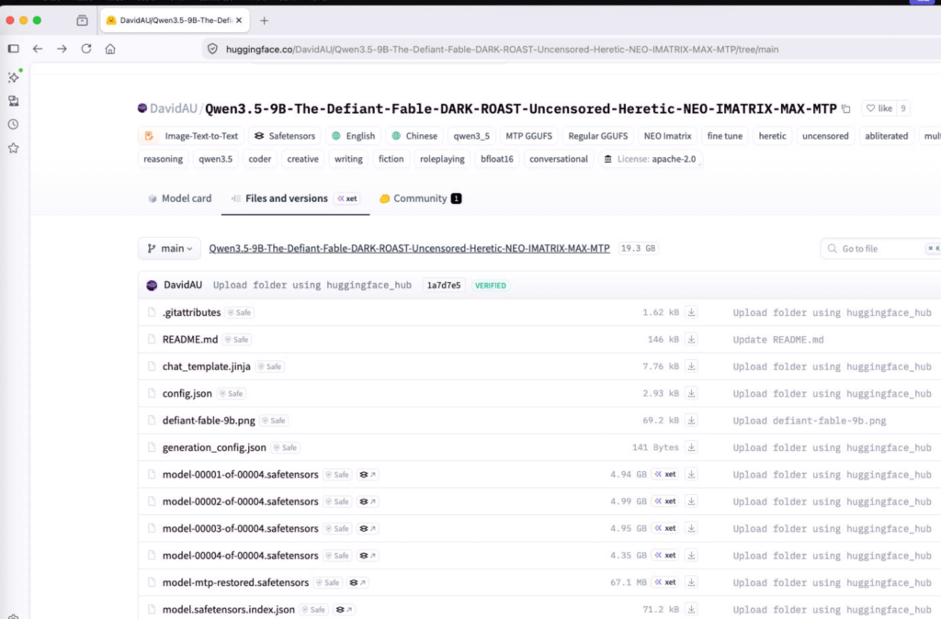Open defiant-fable-9b.png file
This screenshot has width=941, height=619.
[209, 421]
